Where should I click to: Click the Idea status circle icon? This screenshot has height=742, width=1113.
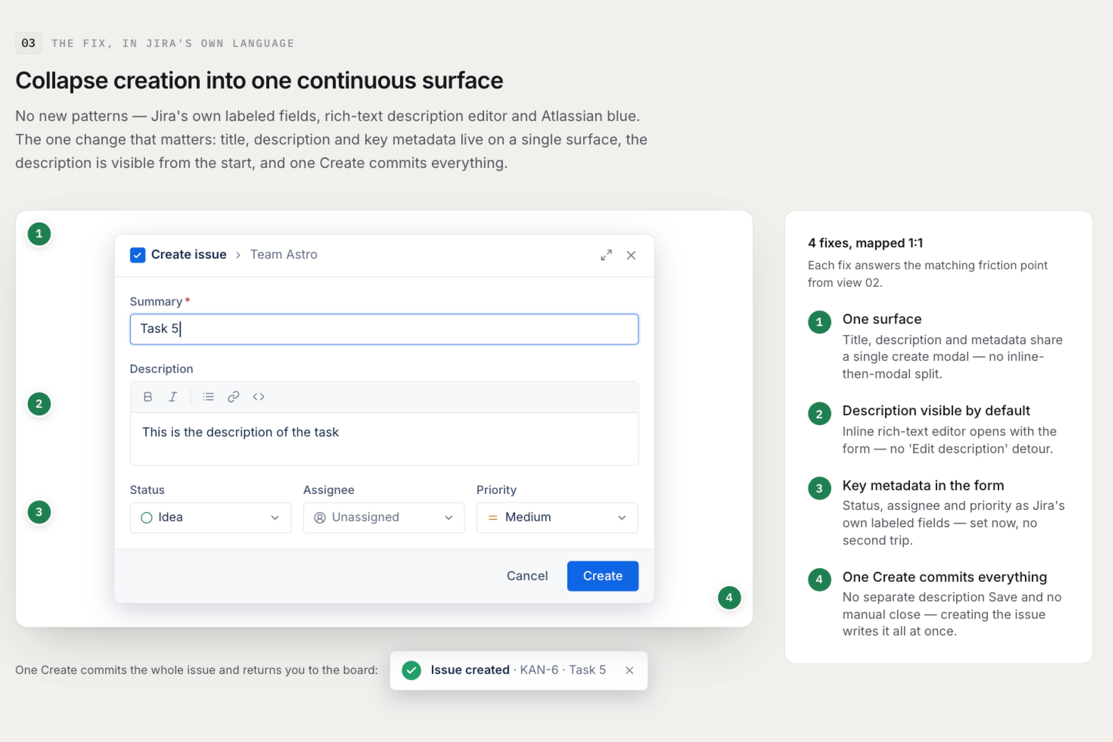(x=147, y=518)
